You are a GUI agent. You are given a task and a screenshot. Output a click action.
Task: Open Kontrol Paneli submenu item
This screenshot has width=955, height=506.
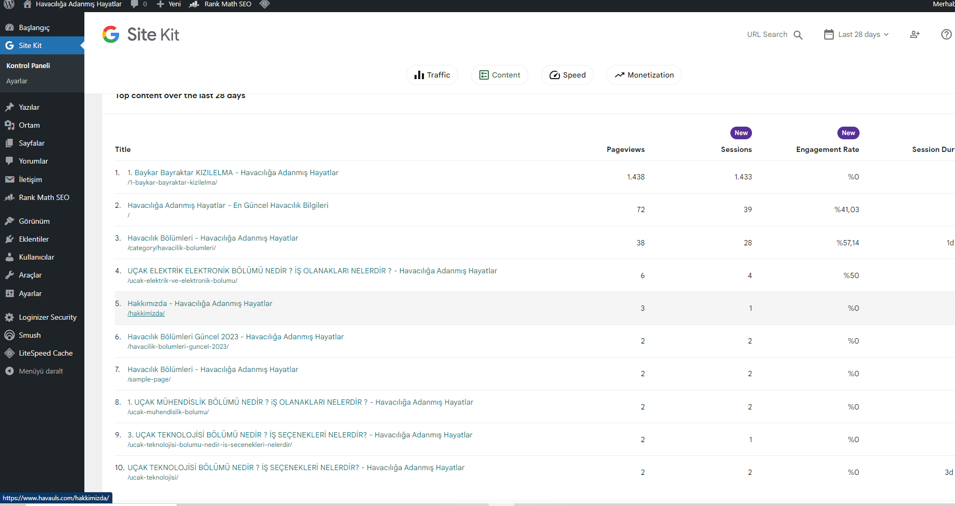pos(28,65)
